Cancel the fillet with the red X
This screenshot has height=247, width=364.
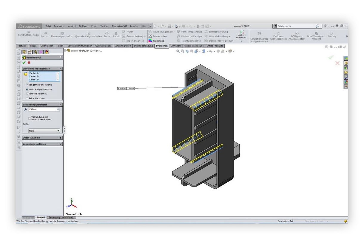(29, 63)
